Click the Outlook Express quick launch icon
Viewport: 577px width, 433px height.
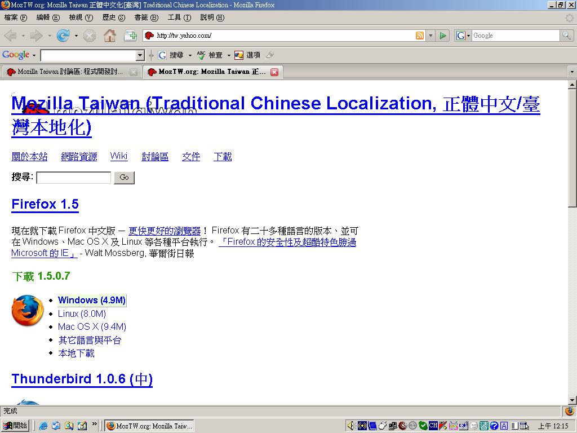click(56, 426)
